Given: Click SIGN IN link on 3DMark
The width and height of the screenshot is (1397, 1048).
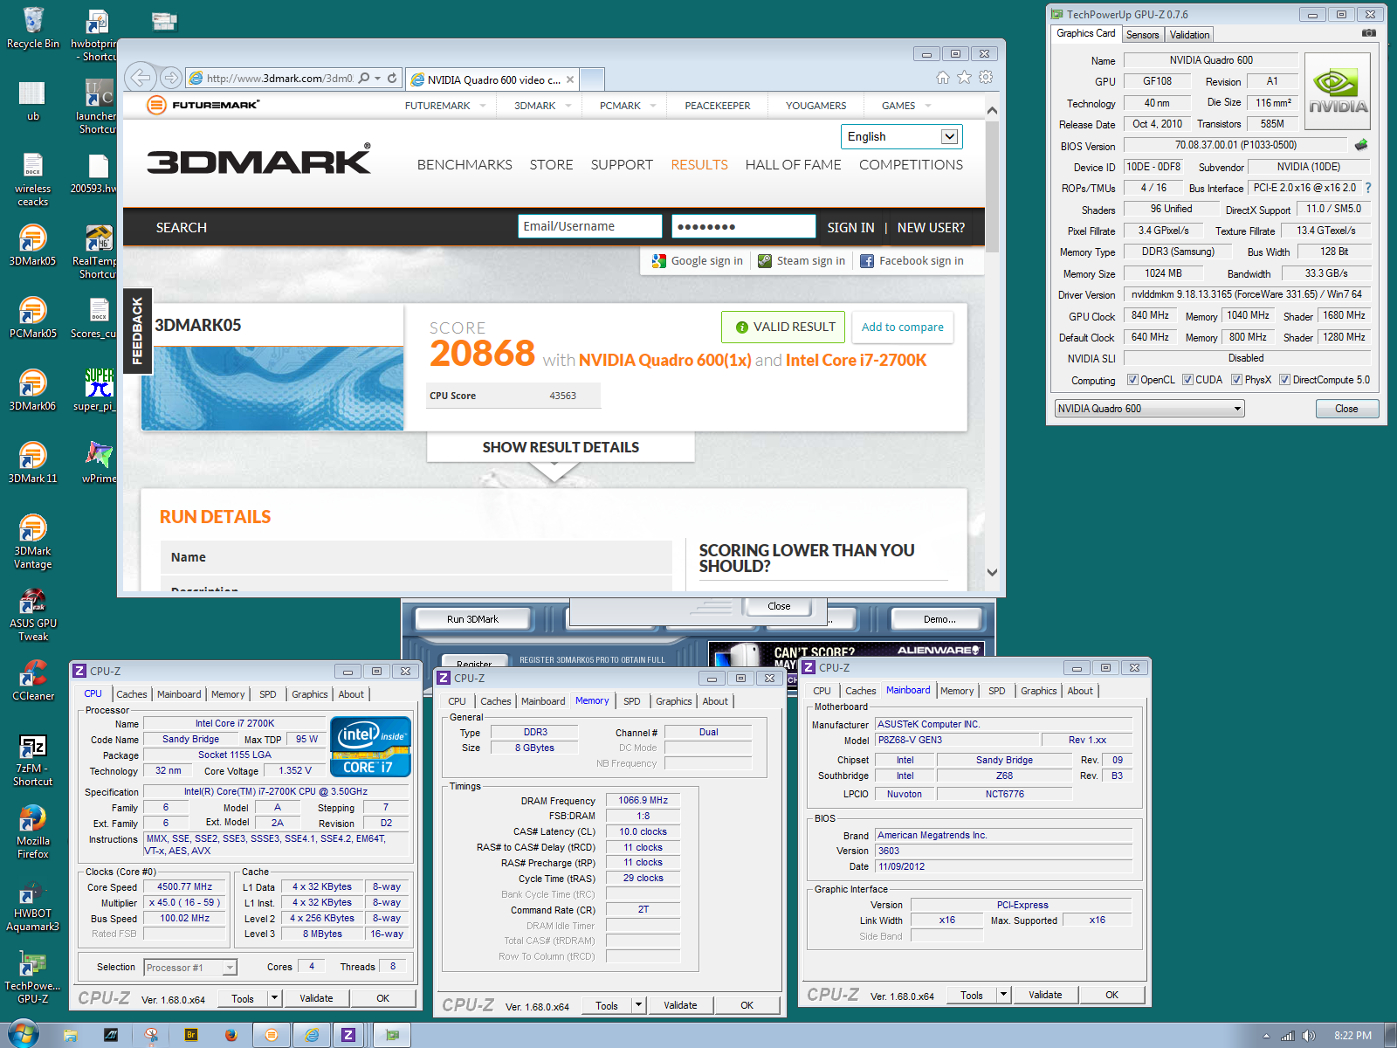Looking at the screenshot, I should tap(850, 227).
